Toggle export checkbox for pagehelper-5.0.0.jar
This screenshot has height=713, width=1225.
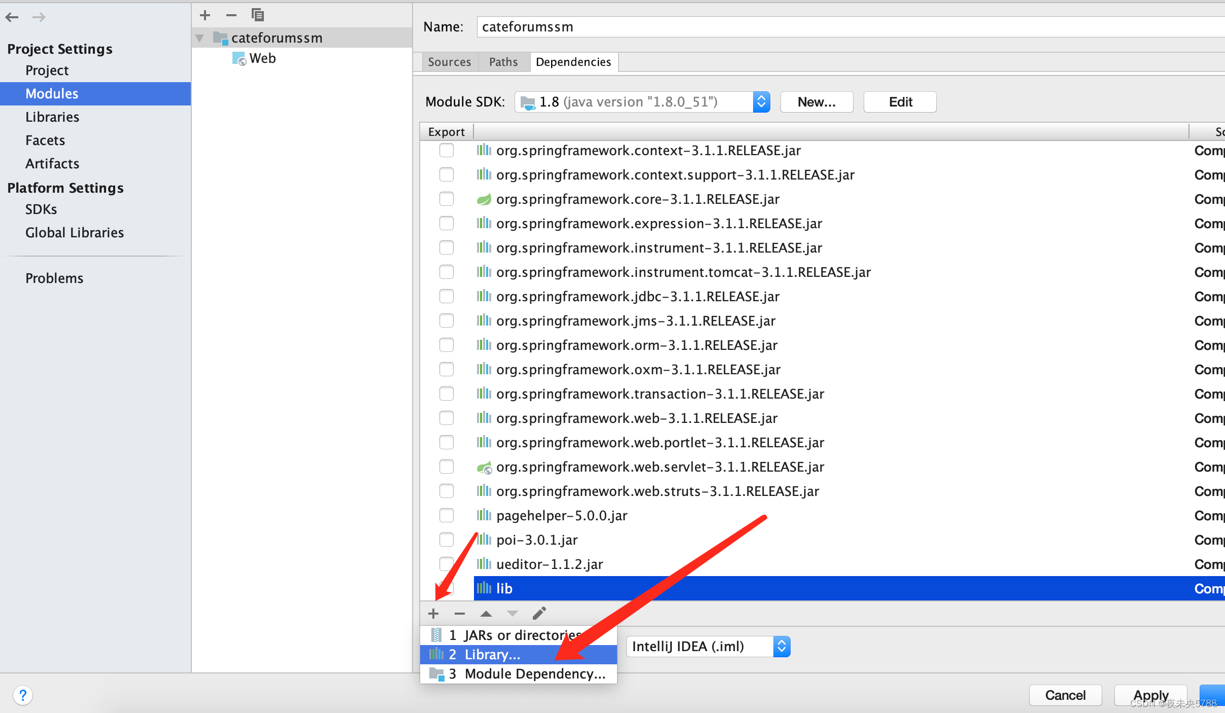point(447,516)
